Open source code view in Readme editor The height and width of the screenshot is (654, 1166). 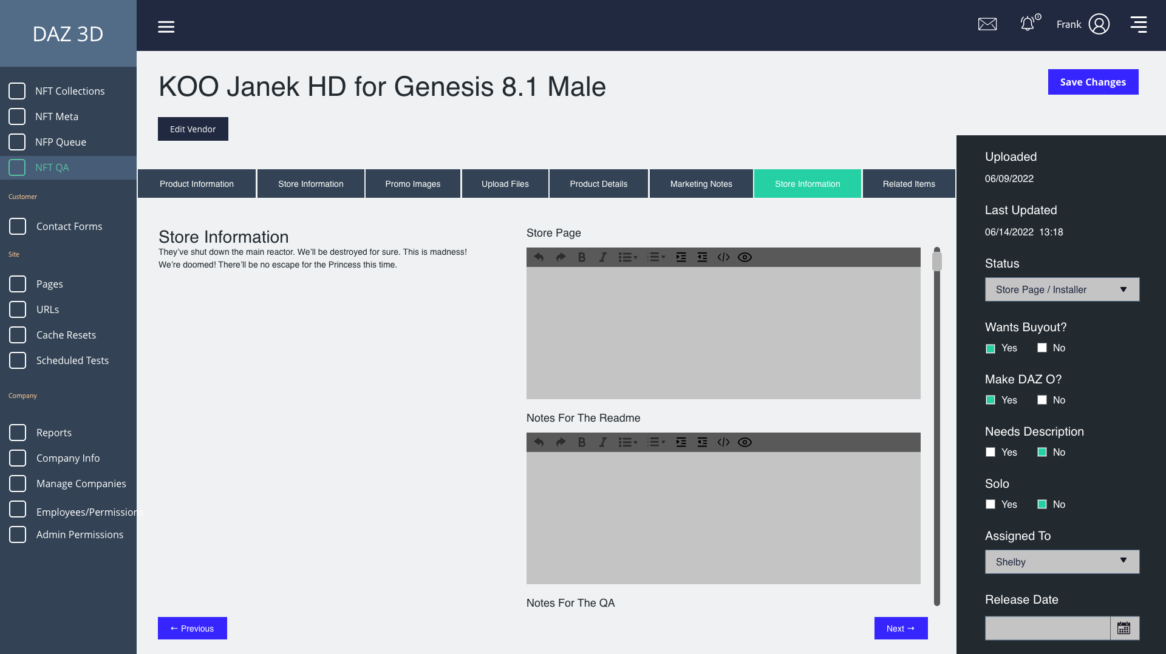pyautogui.click(x=723, y=442)
